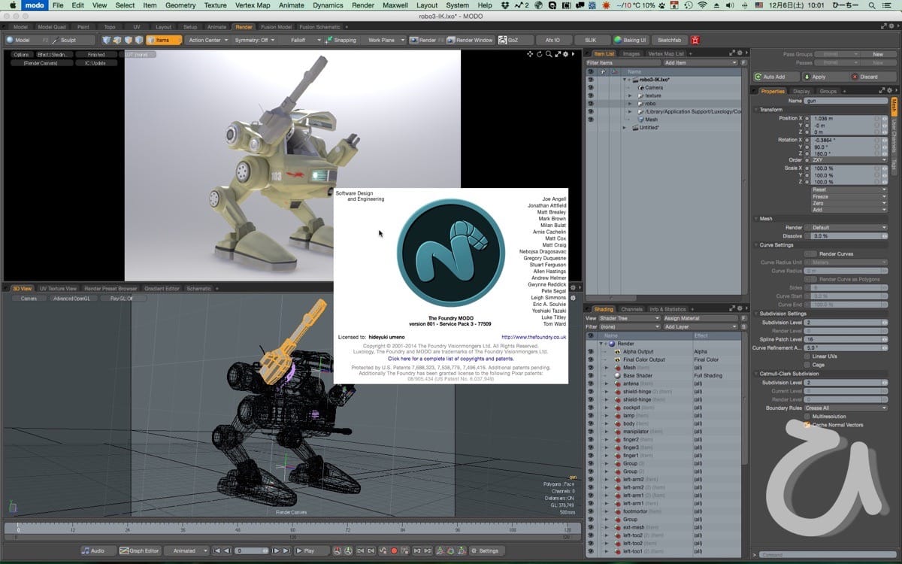Expand the texture group in Item List

pyautogui.click(x=631, y=96)
